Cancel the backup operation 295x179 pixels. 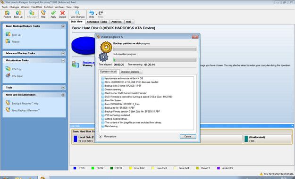click(188, 137)
